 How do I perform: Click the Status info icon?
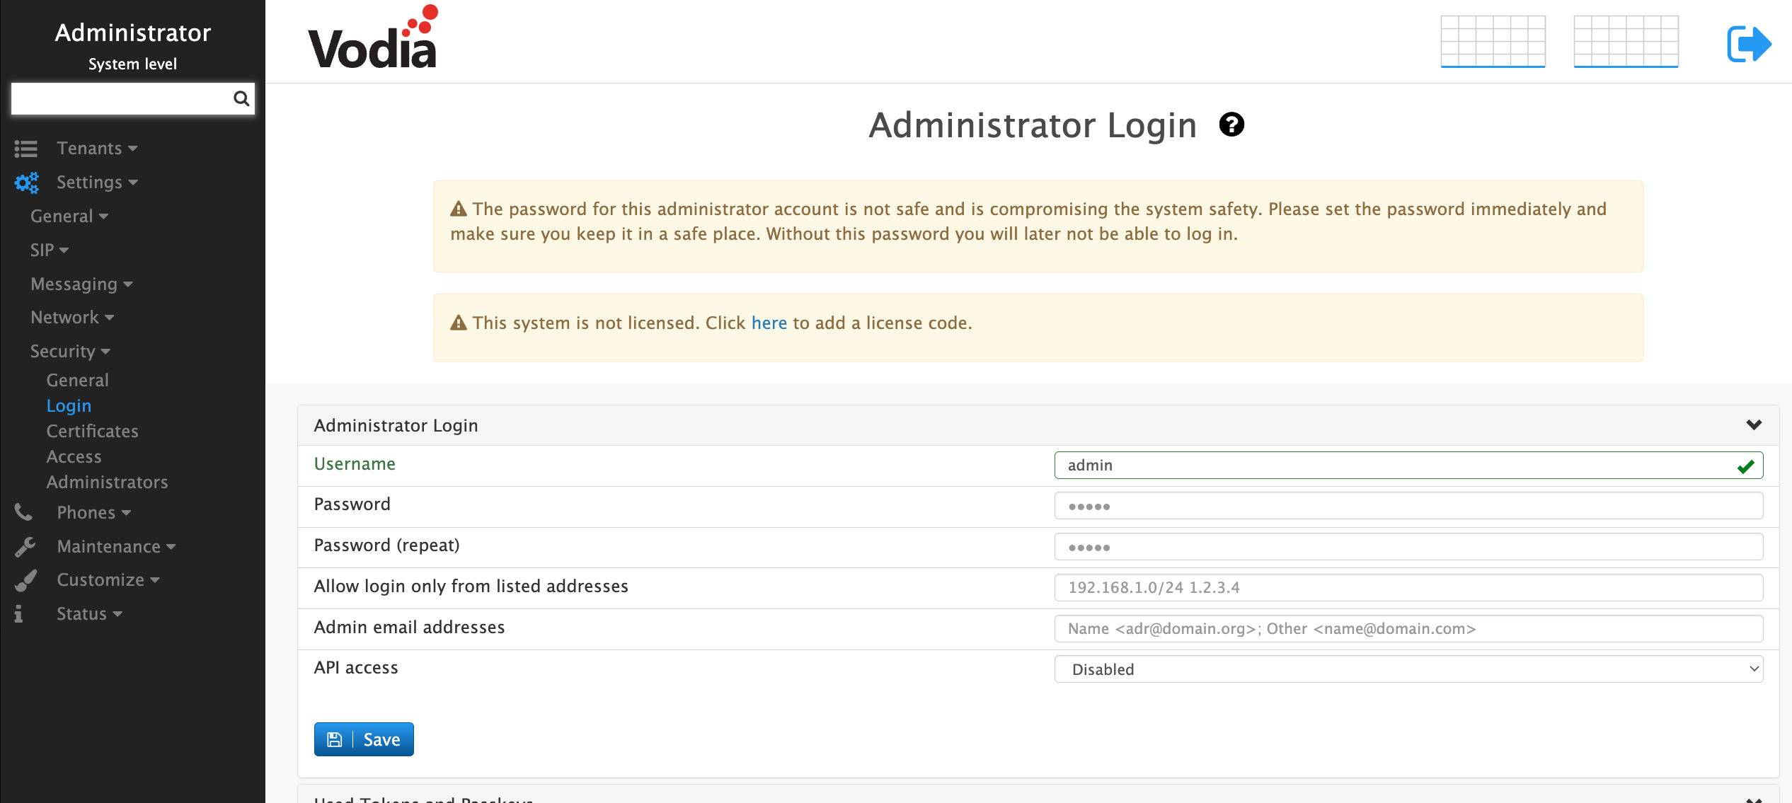pyautogui.click(x=18, y=613)
